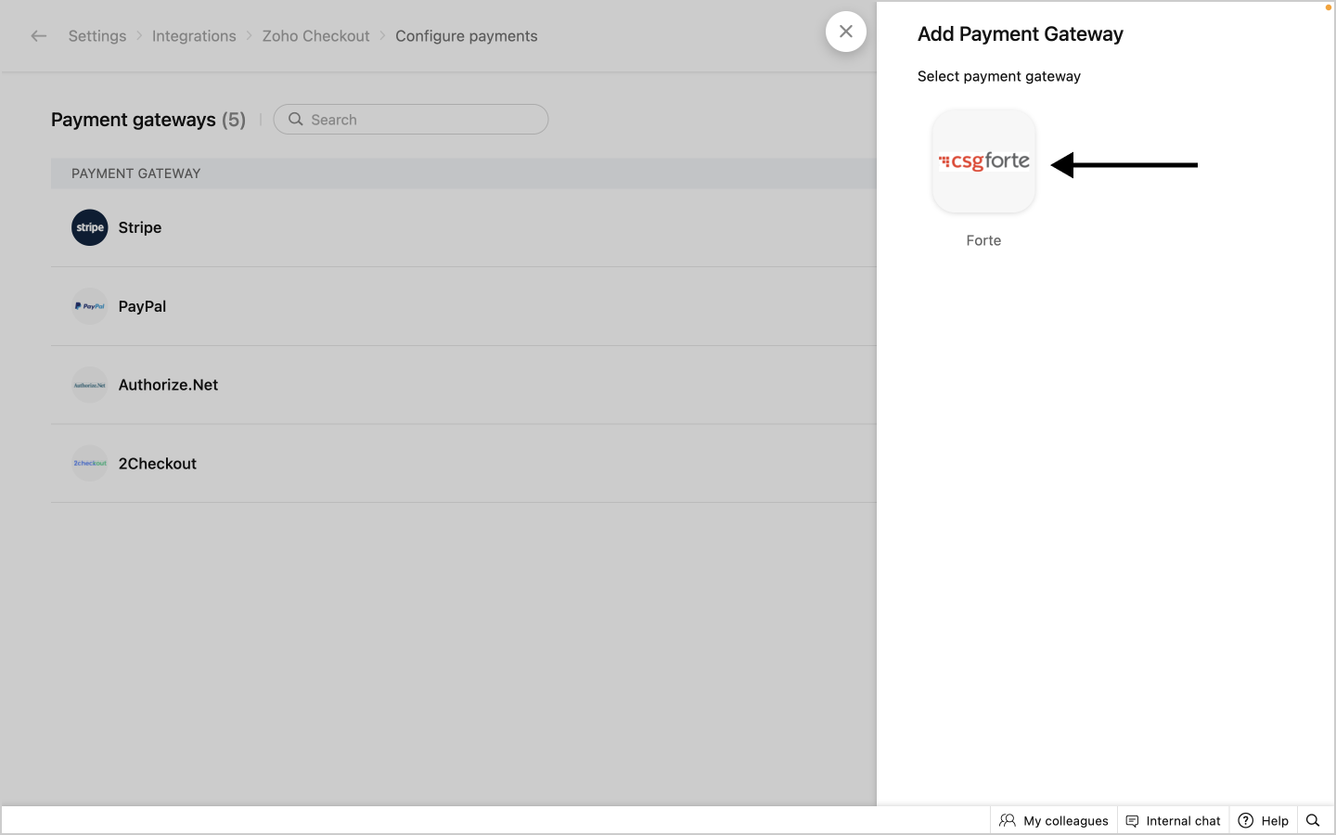Viewport: 1336px width, 835px height.
Task: Click the Select payment gateway label
Action: [x=999, y=76]
